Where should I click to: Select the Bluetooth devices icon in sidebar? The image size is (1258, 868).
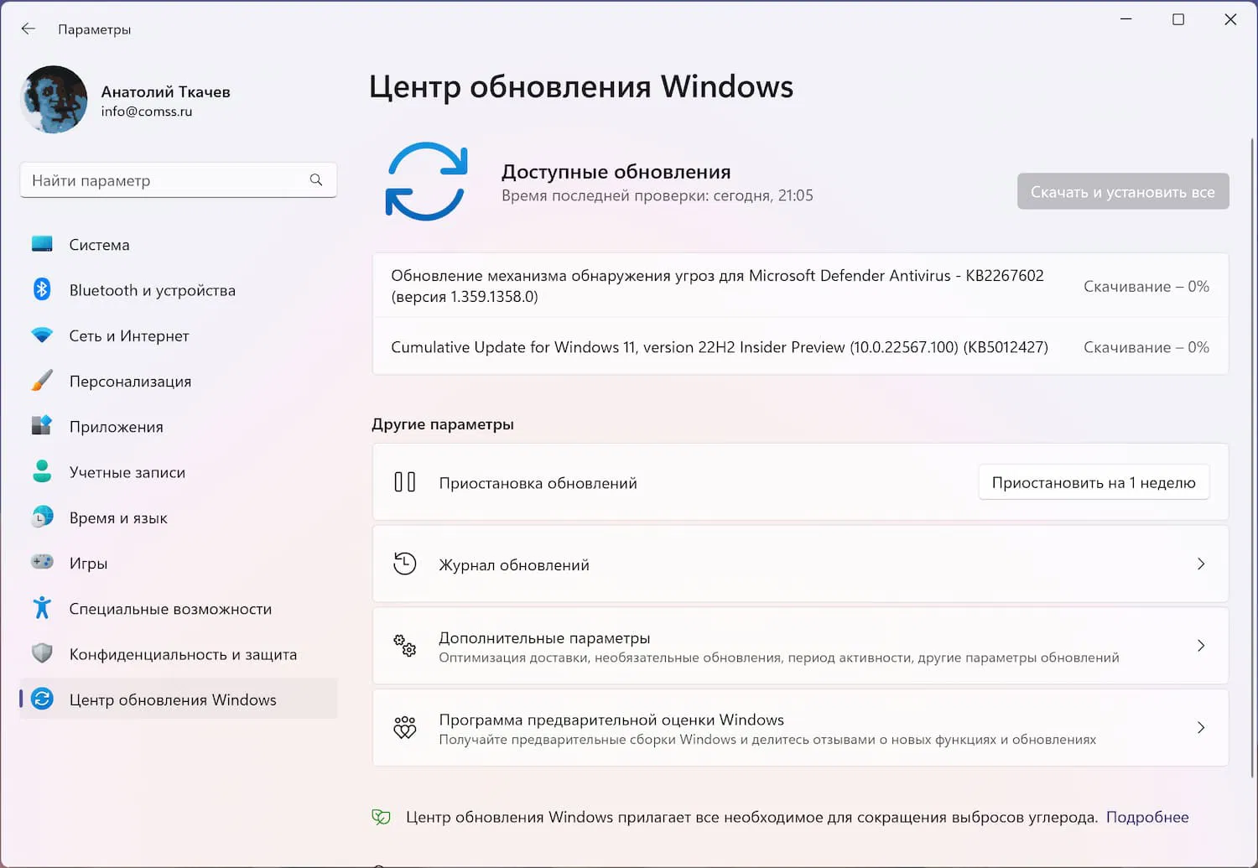pos(42,289)
